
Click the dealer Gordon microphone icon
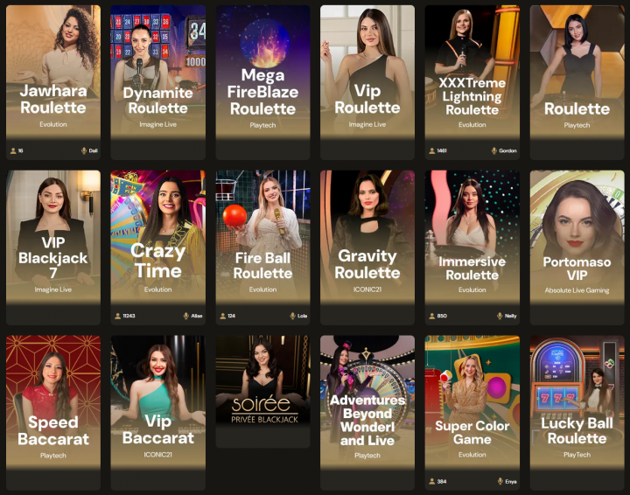493,151
